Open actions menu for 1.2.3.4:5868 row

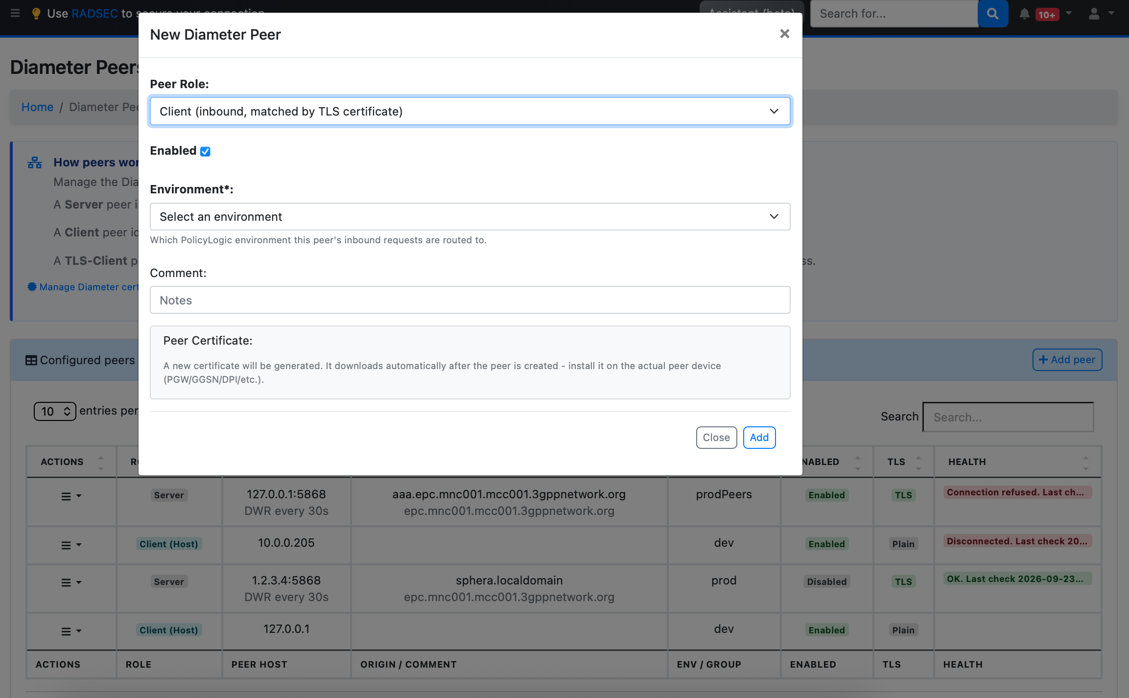pyautogui.click(x=71, y=582)
